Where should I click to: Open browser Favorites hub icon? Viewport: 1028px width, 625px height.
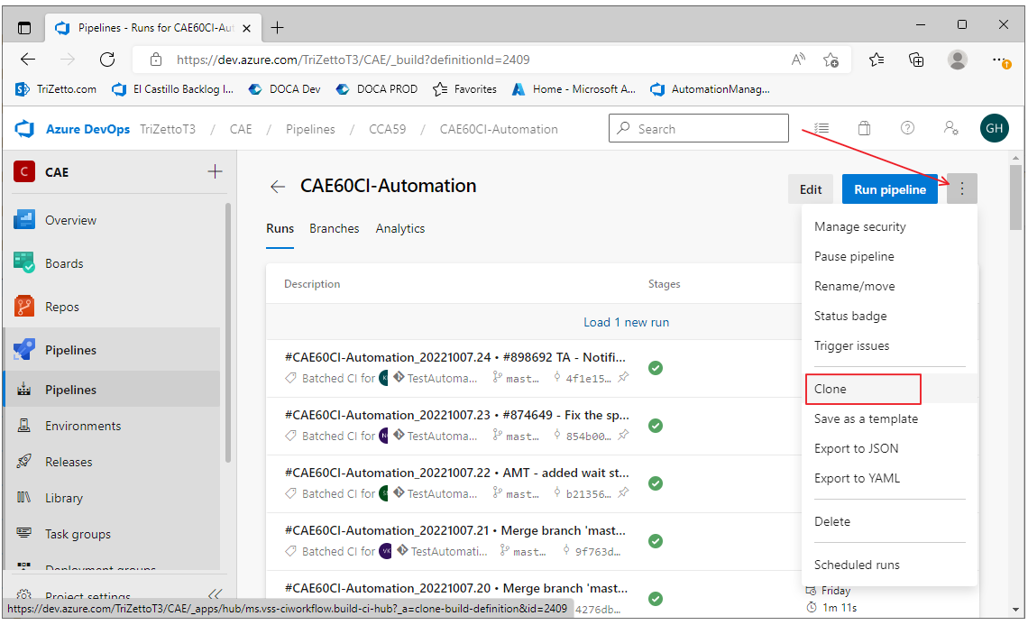876,60
